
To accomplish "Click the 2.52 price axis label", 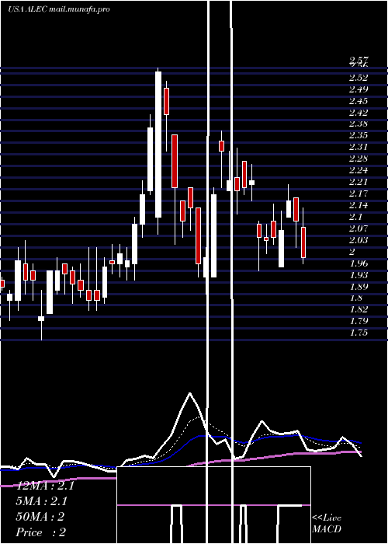I will (x=359, y=78).
